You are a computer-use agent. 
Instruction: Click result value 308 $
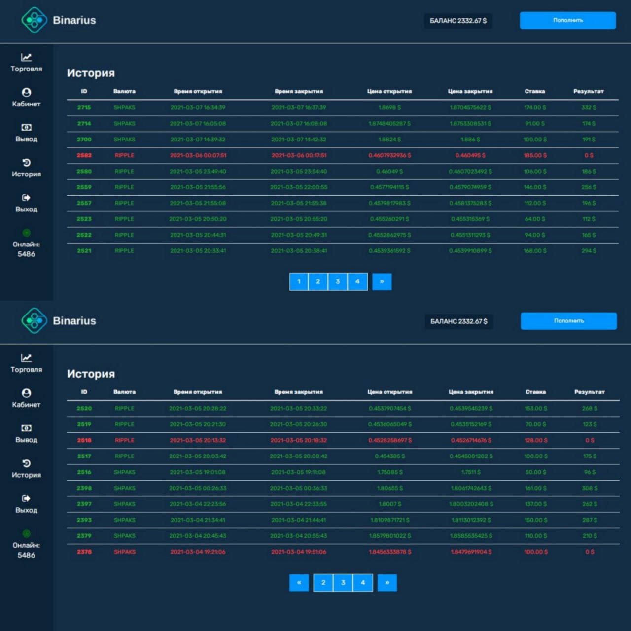[x=590, y=488]
